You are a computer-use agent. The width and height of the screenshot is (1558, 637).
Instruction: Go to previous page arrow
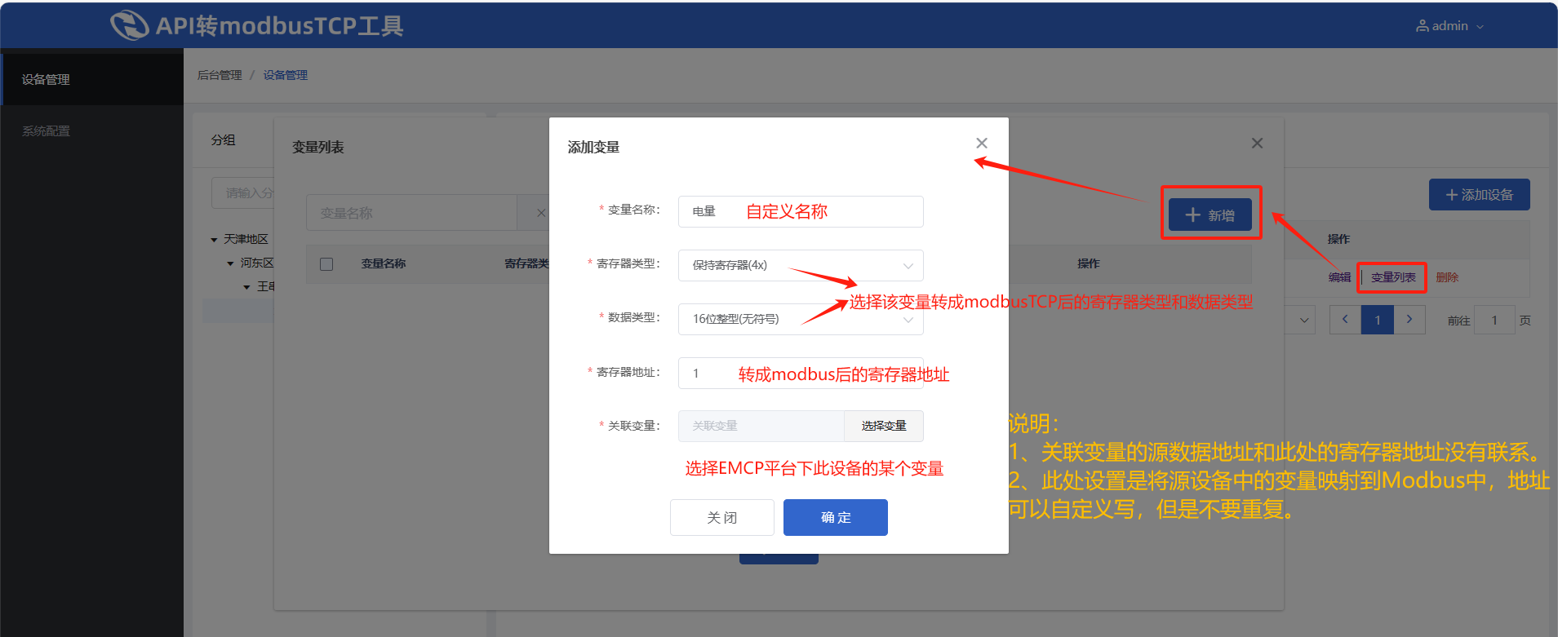click(1345, 320)
